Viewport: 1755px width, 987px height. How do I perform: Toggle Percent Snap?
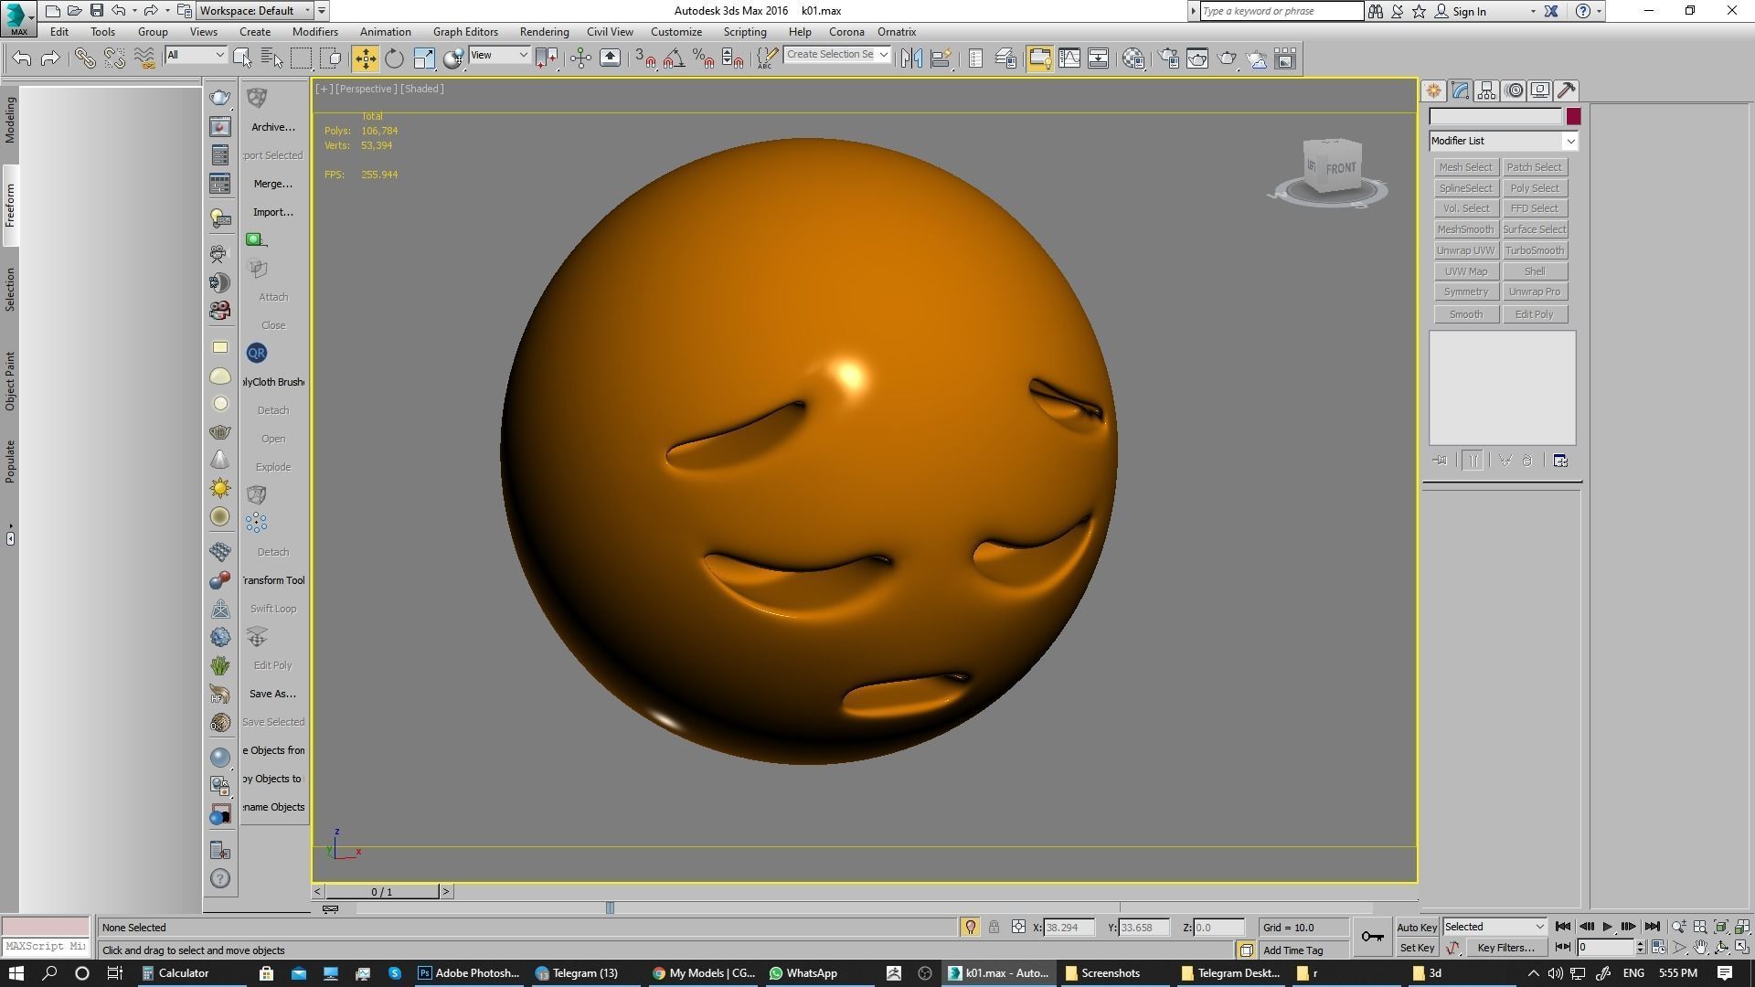(703, 58)
